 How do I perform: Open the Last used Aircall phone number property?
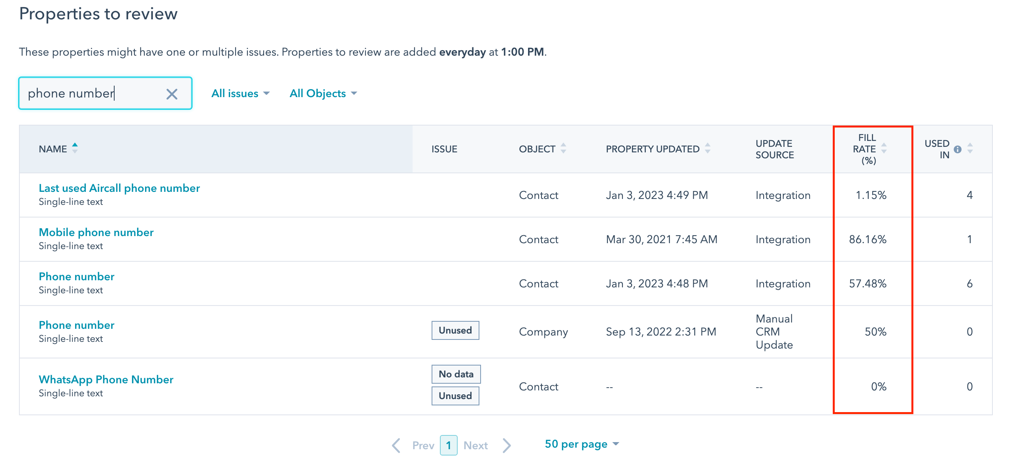point(119,188)
